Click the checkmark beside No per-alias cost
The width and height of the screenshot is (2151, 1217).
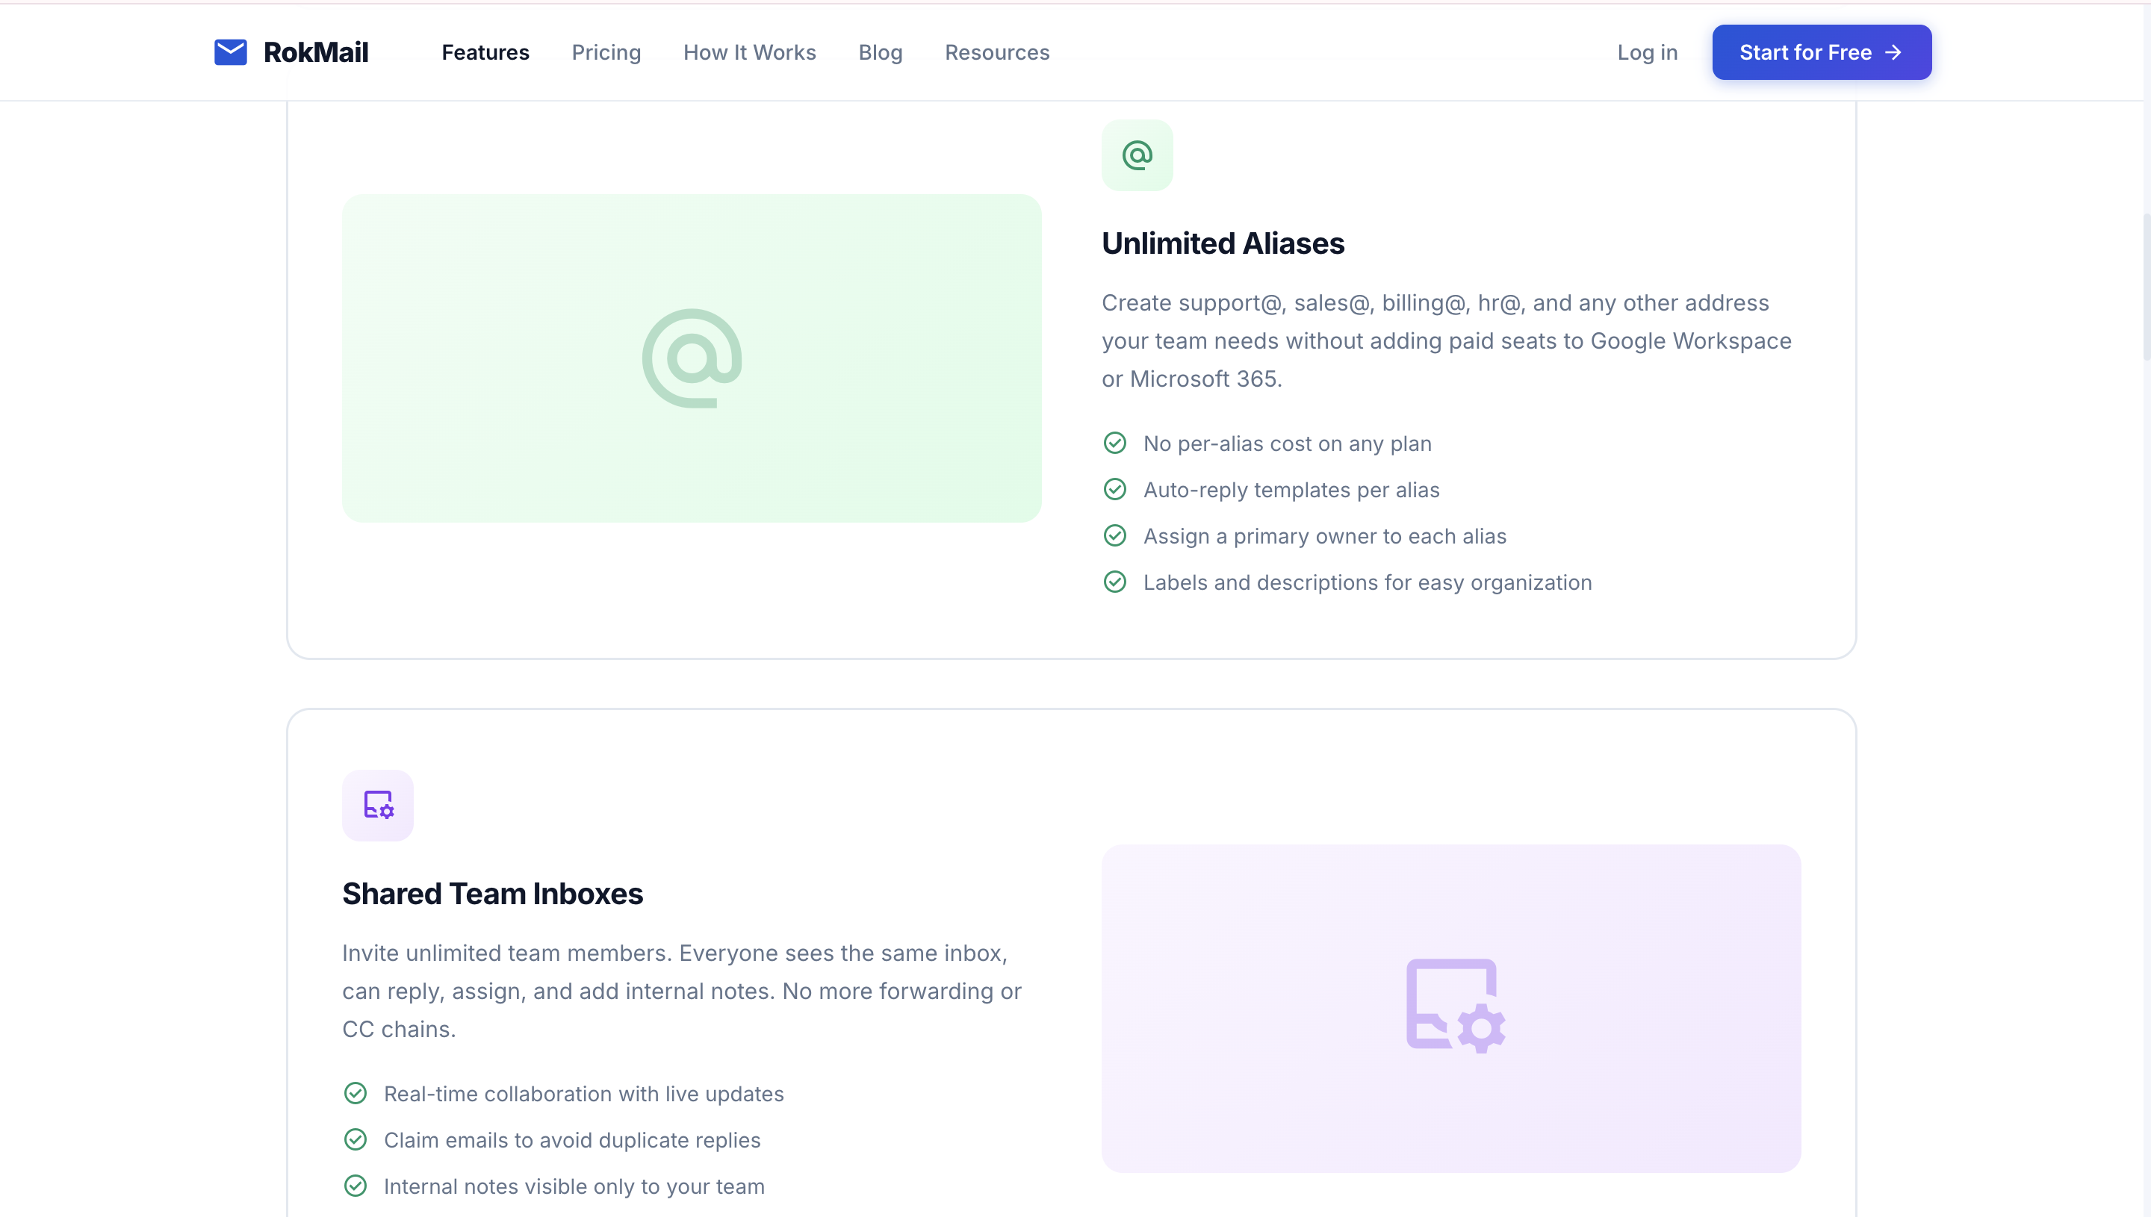pos(1114,442)
